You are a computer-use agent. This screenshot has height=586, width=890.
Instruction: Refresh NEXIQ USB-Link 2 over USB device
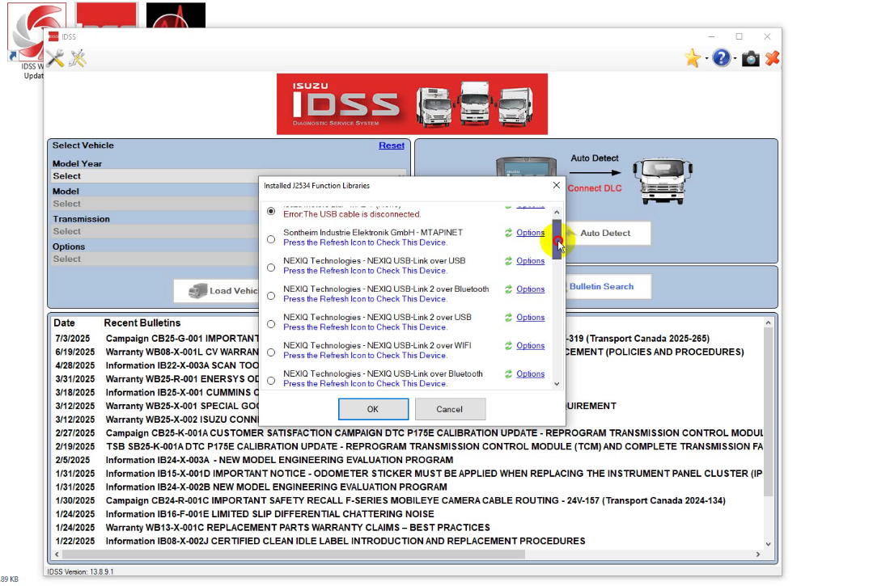click(x=508, y=318)
